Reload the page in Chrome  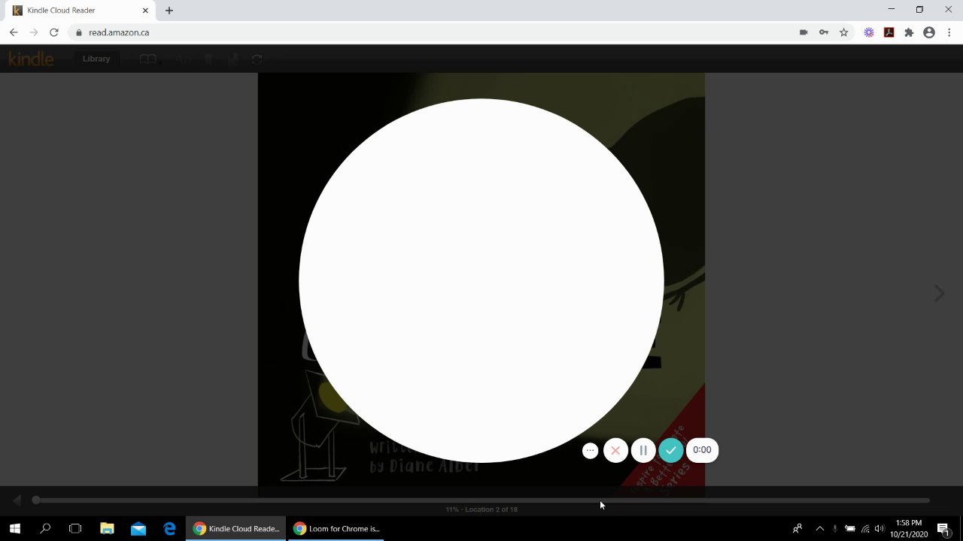[x=54, y=32]
